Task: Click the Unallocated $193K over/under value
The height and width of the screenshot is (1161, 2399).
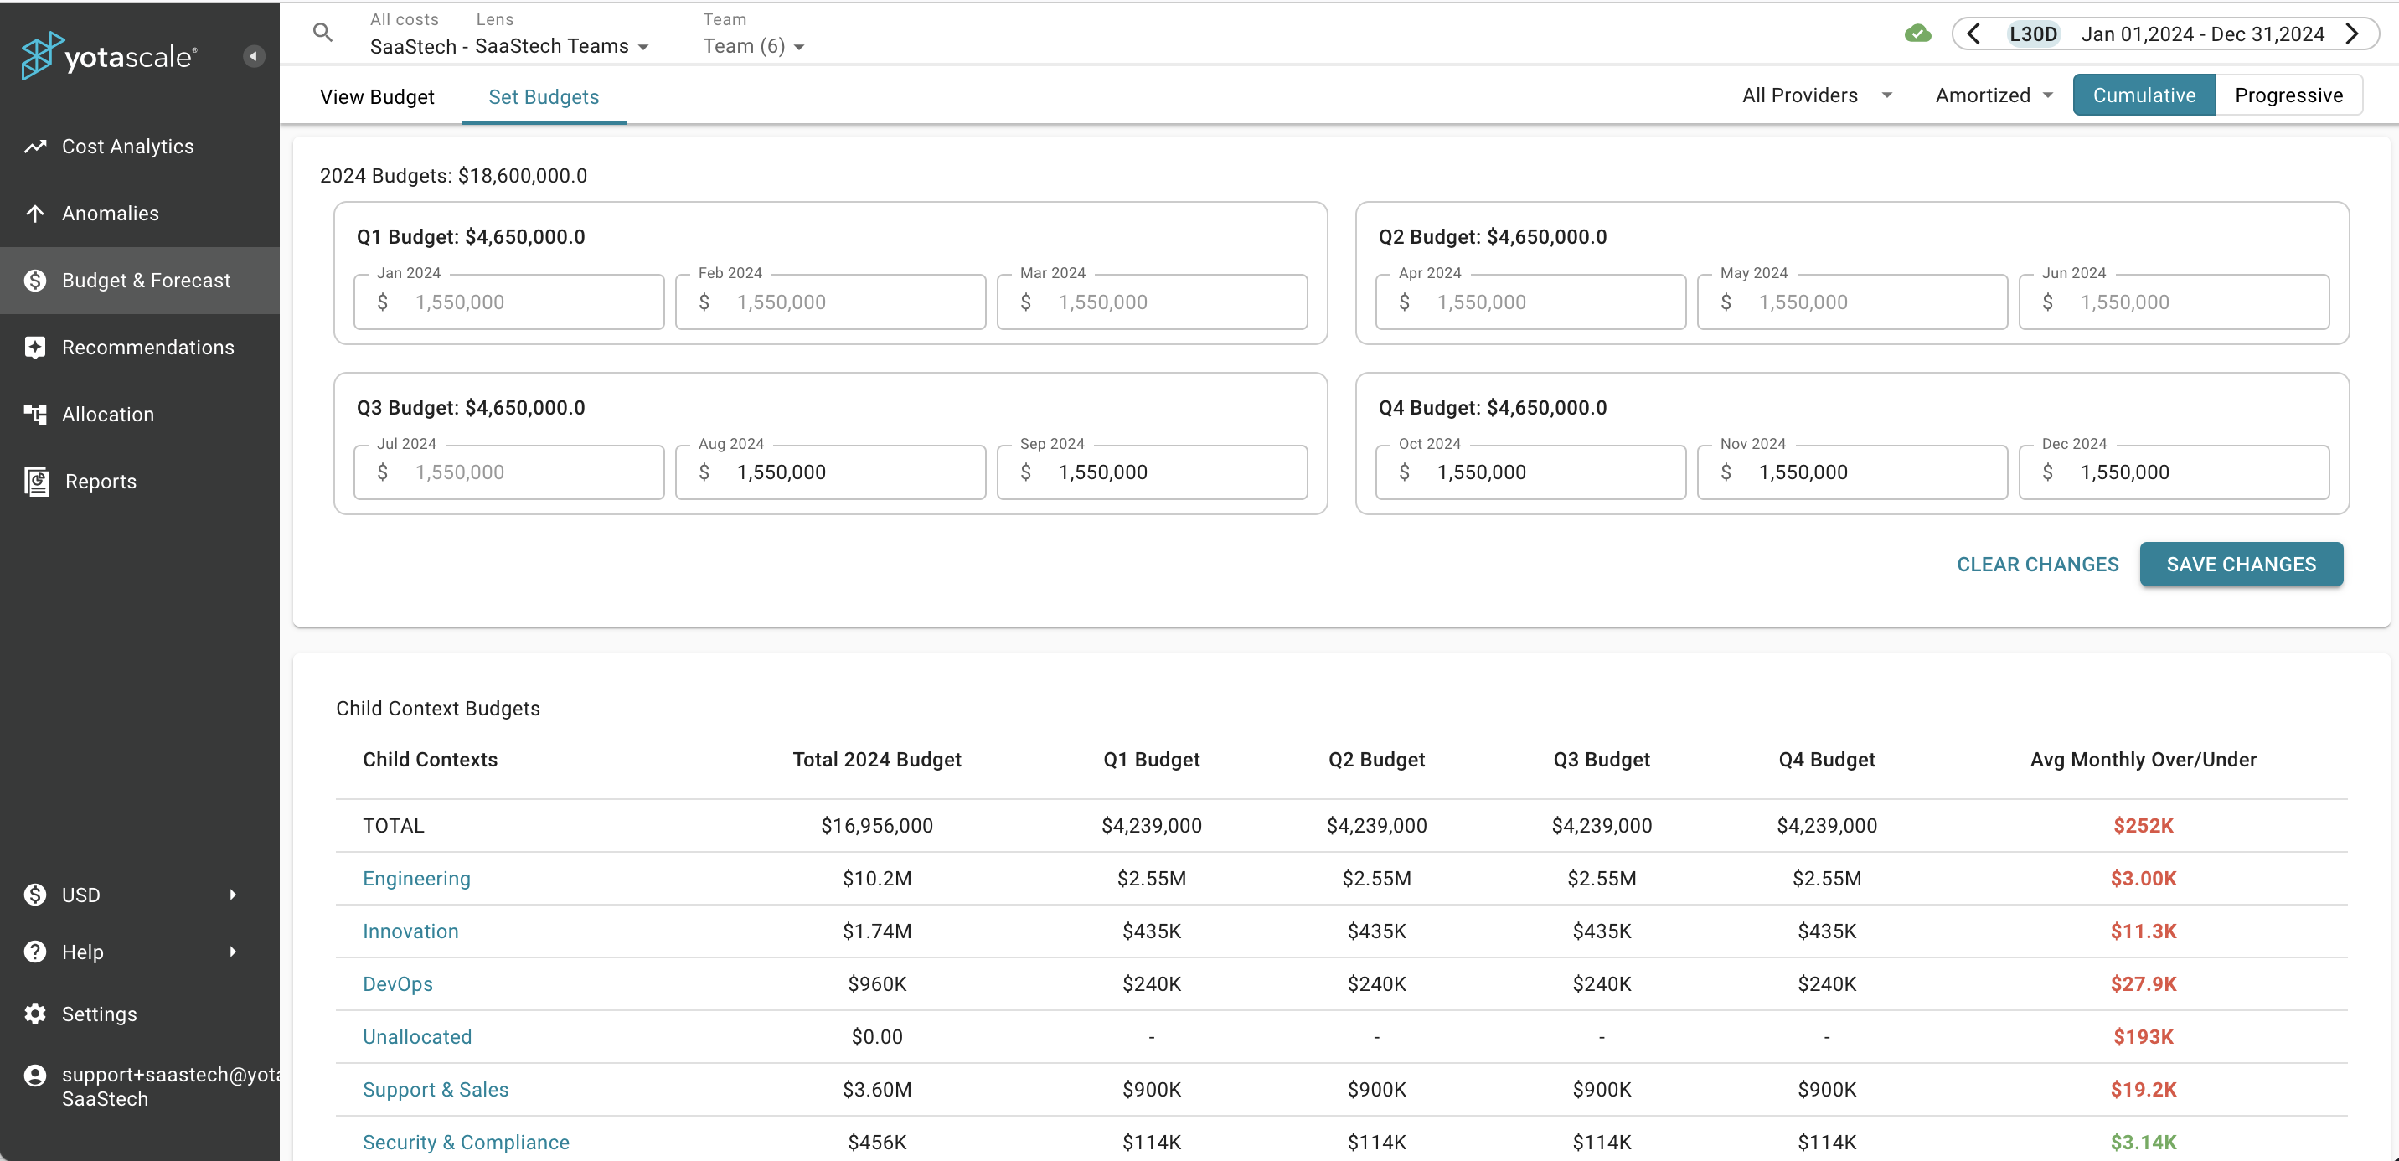Action: click(x=2143, y=1036)
